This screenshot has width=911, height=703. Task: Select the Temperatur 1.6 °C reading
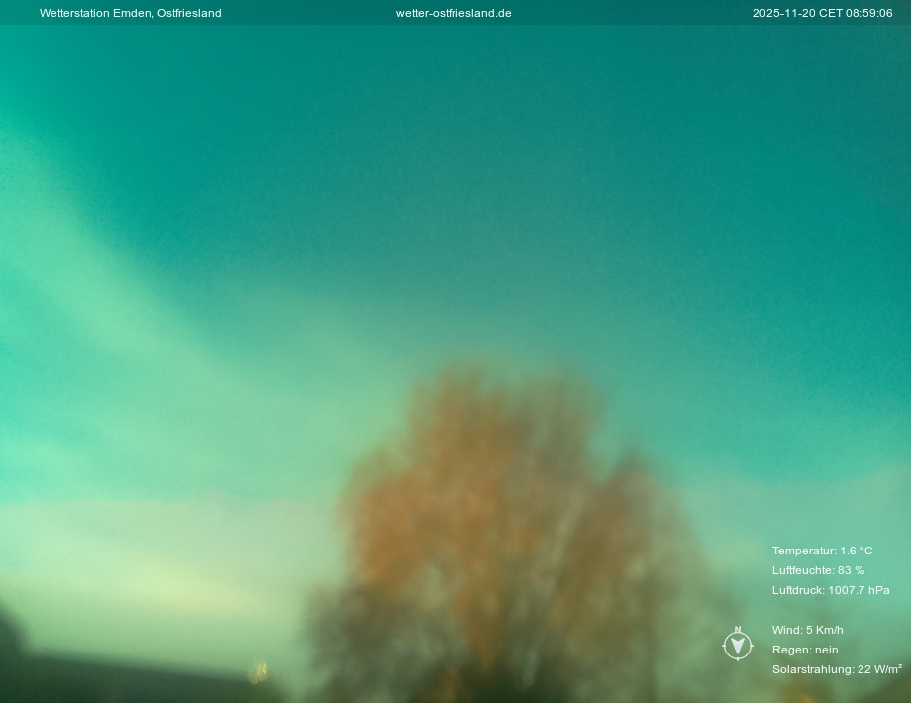(822, 551)
